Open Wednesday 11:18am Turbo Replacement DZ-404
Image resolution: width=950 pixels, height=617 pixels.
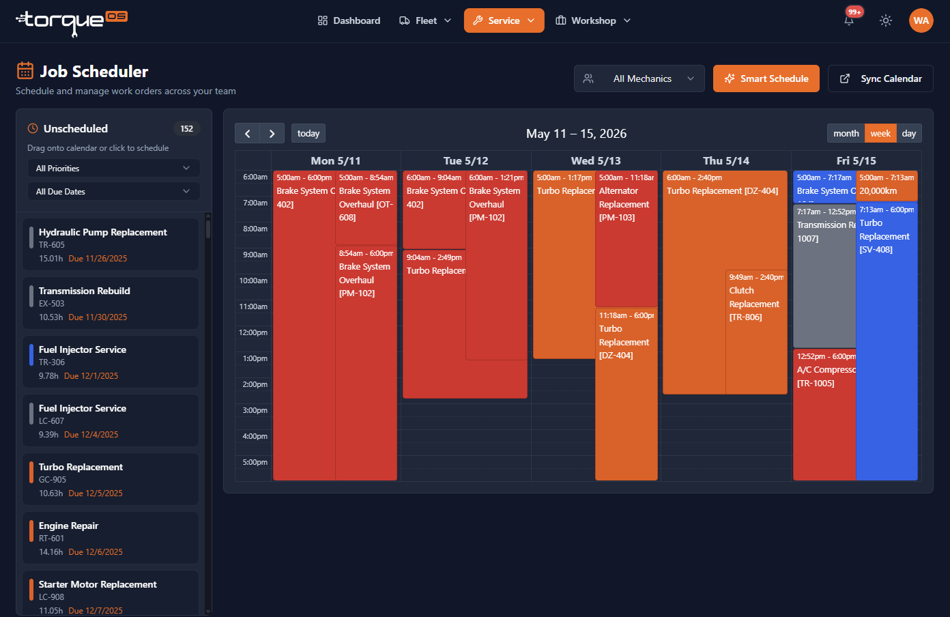tap(627, 394)
